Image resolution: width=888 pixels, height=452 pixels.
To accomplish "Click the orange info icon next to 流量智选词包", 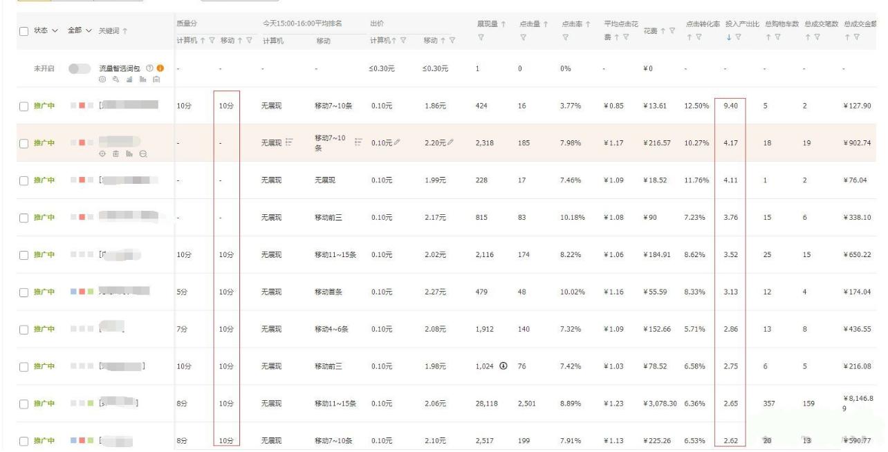I will tap(160, 68).
